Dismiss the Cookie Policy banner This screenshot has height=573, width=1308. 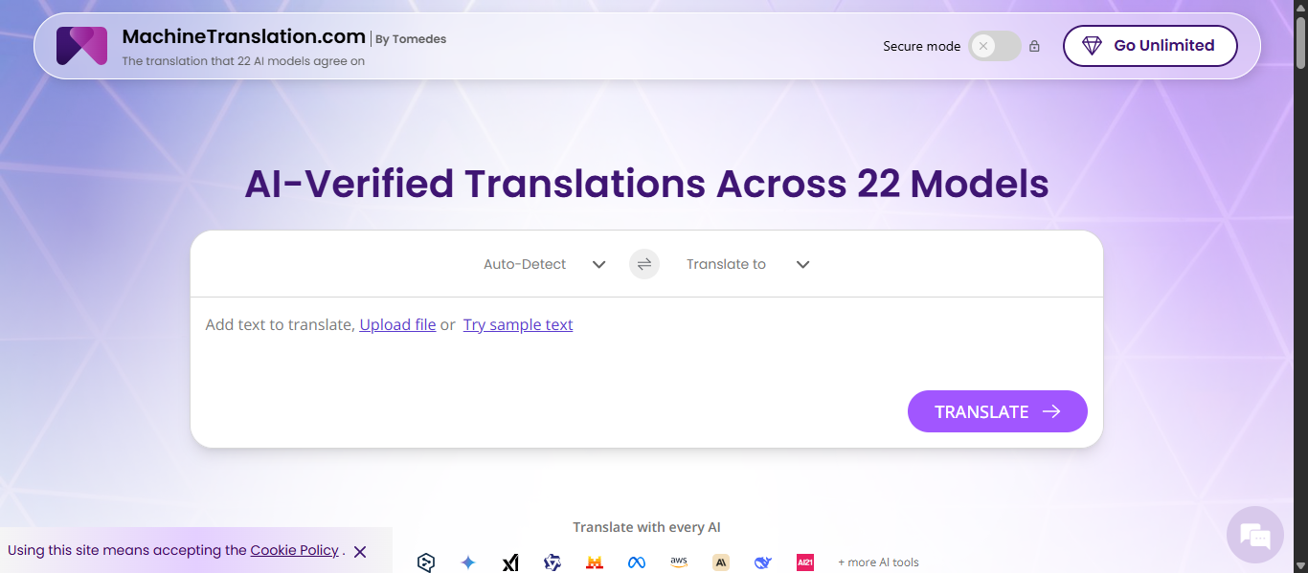coord(360,551)
